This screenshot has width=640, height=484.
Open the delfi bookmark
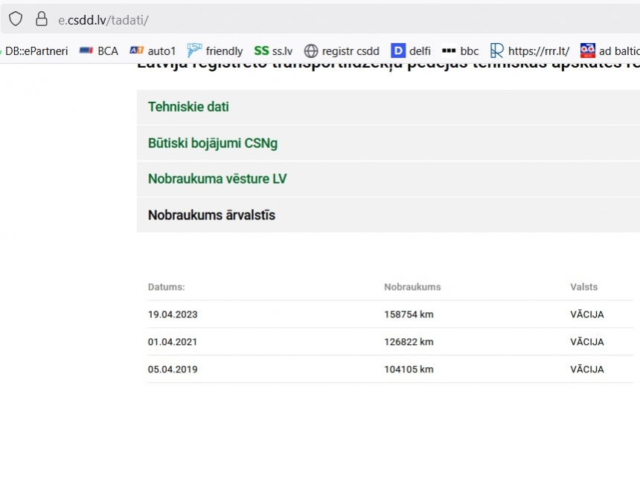click(x=411, y=51)
